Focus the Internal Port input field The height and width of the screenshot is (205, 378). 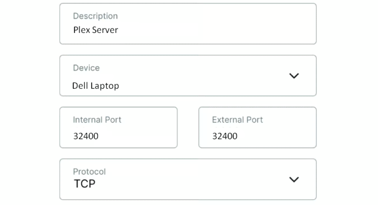118,128
